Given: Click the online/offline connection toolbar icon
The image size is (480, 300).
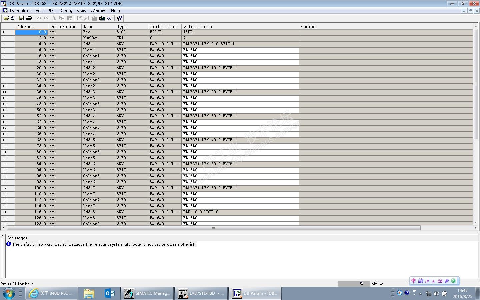Looking at the screenshot, I should tap(14, 18).
